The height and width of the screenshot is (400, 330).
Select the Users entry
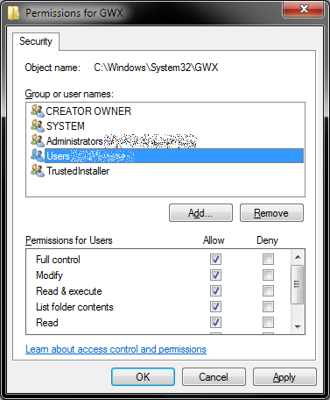(x=174, y=155)
